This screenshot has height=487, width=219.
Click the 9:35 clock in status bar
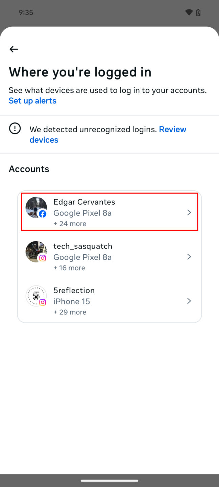pos(26,12)
